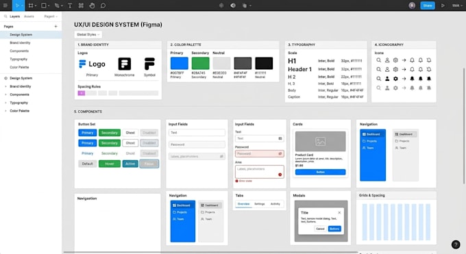Screen dimensions: 466x254
Task: Select the Overview tab
Action: (x=243, y=204)
